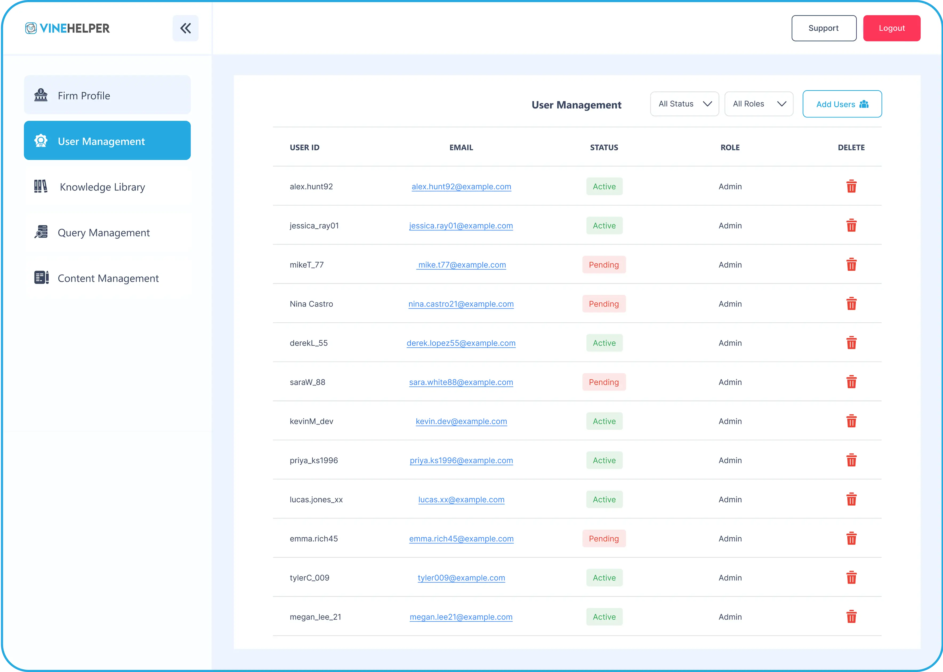Click the Knowledge Library books icon
The height and width of the screenshot is (672, 943).
click(x=41, y=187)
